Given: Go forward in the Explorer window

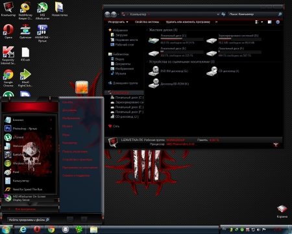Looking at the screenshot, I should coord(114,14).
